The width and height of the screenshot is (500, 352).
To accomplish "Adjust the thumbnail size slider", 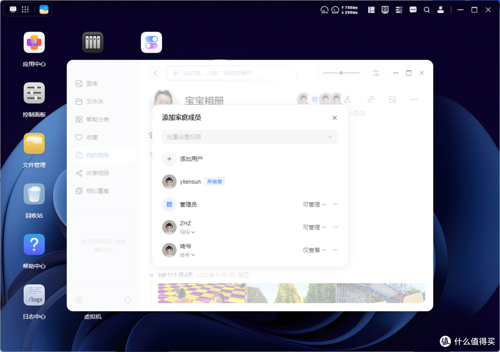I will (x=341, y=73).
